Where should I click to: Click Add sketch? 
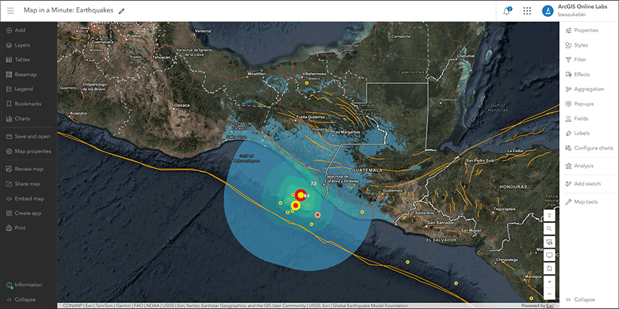[x=583, y=184]
